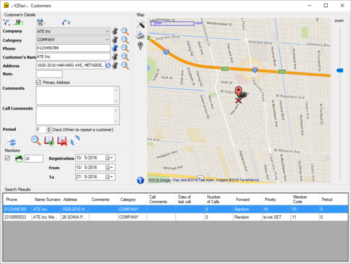Screen dimensions: 351x264
Task: Search by Address magnifier icon
Action: coord(125,65)
